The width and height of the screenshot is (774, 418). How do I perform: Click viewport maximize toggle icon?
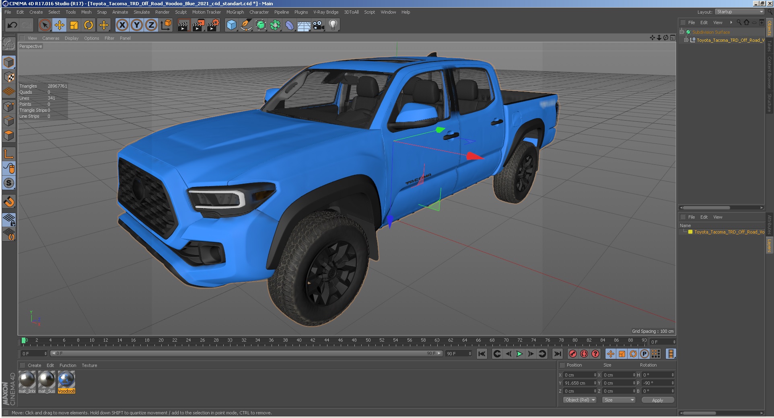(x=673, y=38)
